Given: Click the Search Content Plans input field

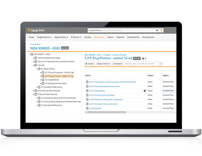Looking at the screenshot, I should pyautogui.click(x=129, y=30).
